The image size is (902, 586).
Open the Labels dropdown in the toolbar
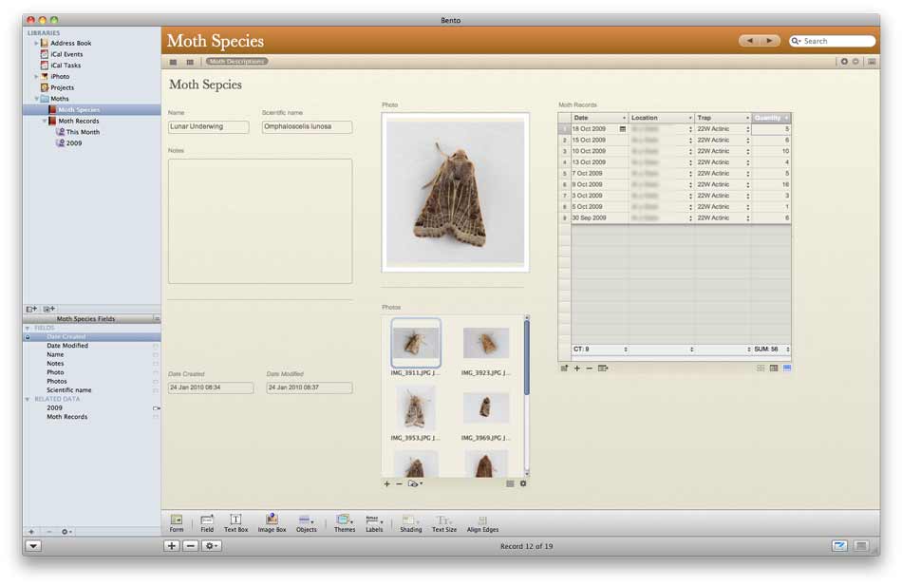pos(374,523)
